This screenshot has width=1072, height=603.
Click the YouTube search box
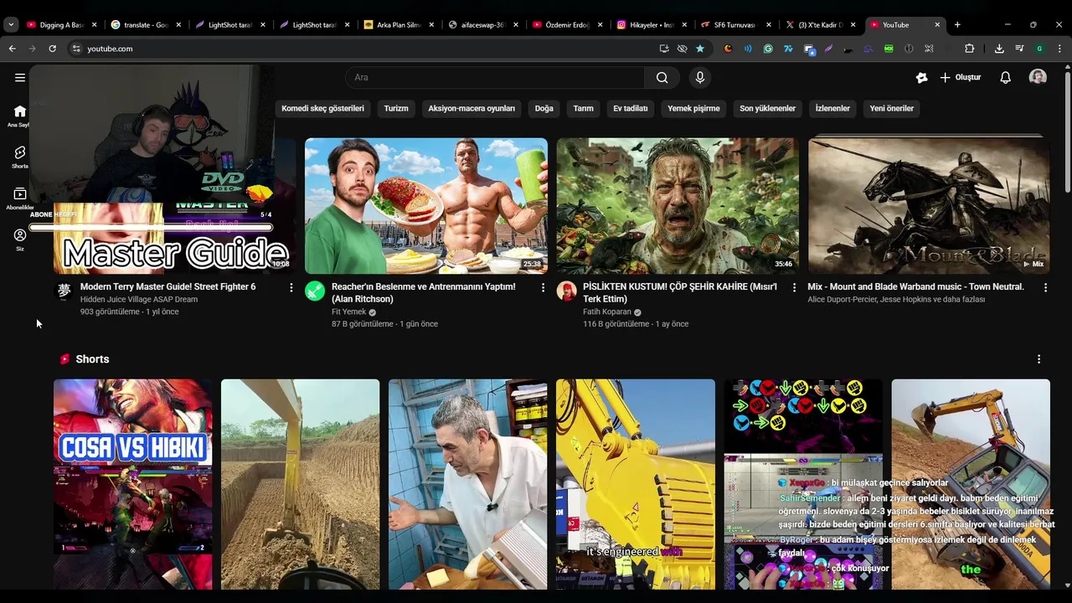(x=495, y=78)
